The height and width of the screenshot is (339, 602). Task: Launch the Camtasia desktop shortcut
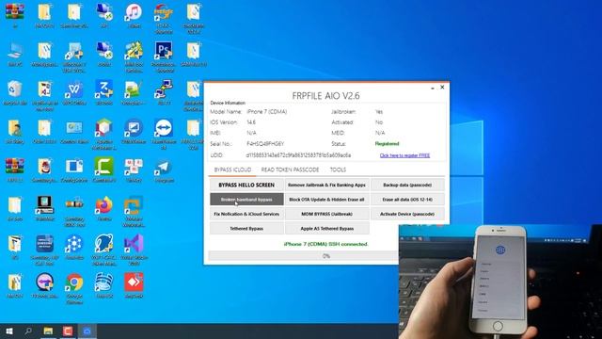click(x=104, y=170)
